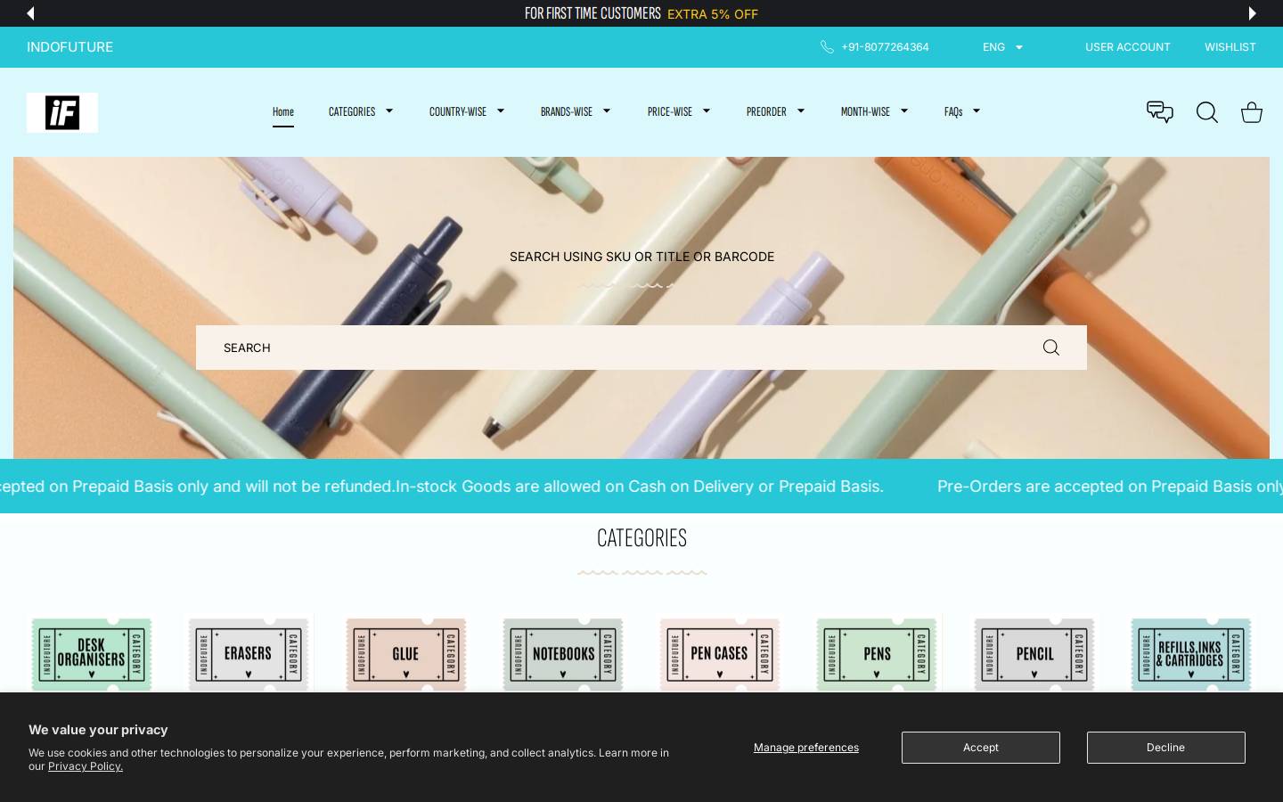Open search via header magnifier icon
This screenshot has height=802, width=1283.
click(x=1206, y=112)
